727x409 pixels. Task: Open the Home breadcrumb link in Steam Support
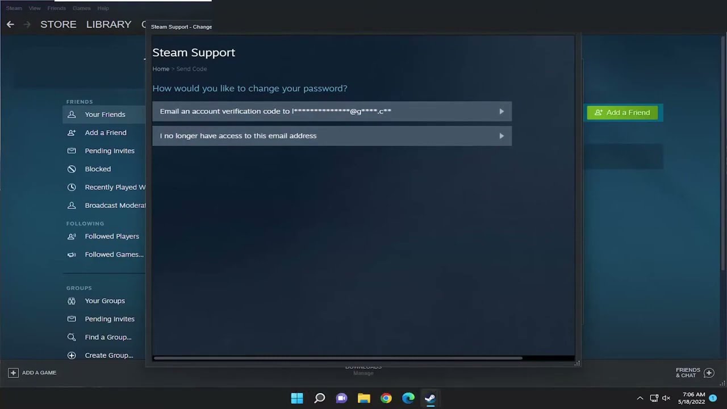pos(161,68)
